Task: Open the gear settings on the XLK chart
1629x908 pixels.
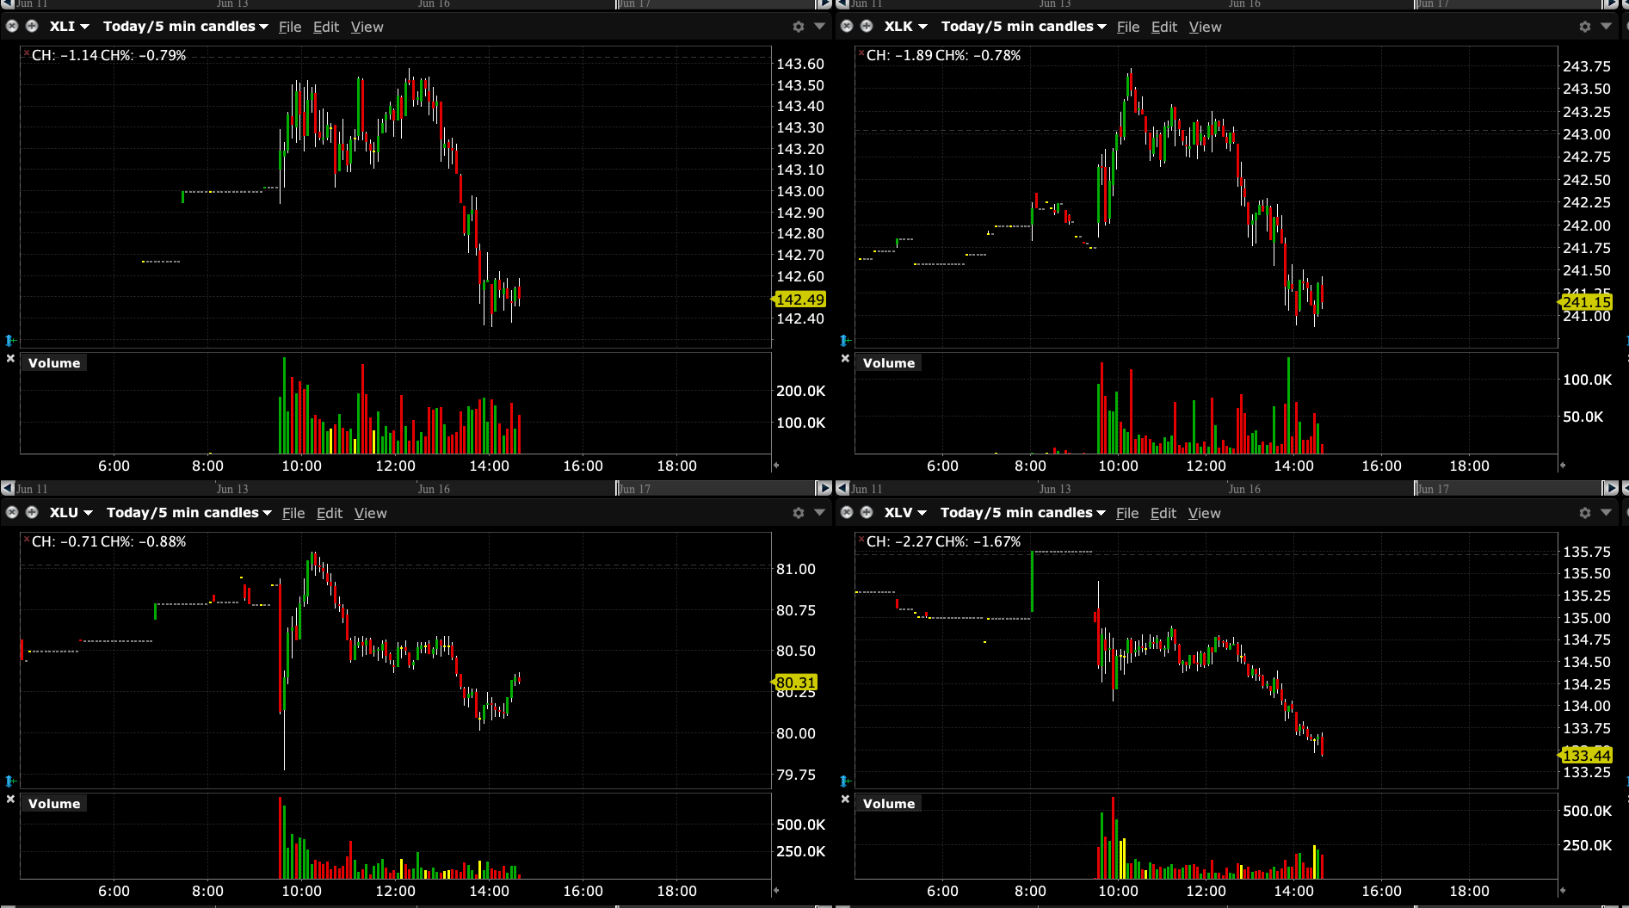Action: (x=1584, y=27)
